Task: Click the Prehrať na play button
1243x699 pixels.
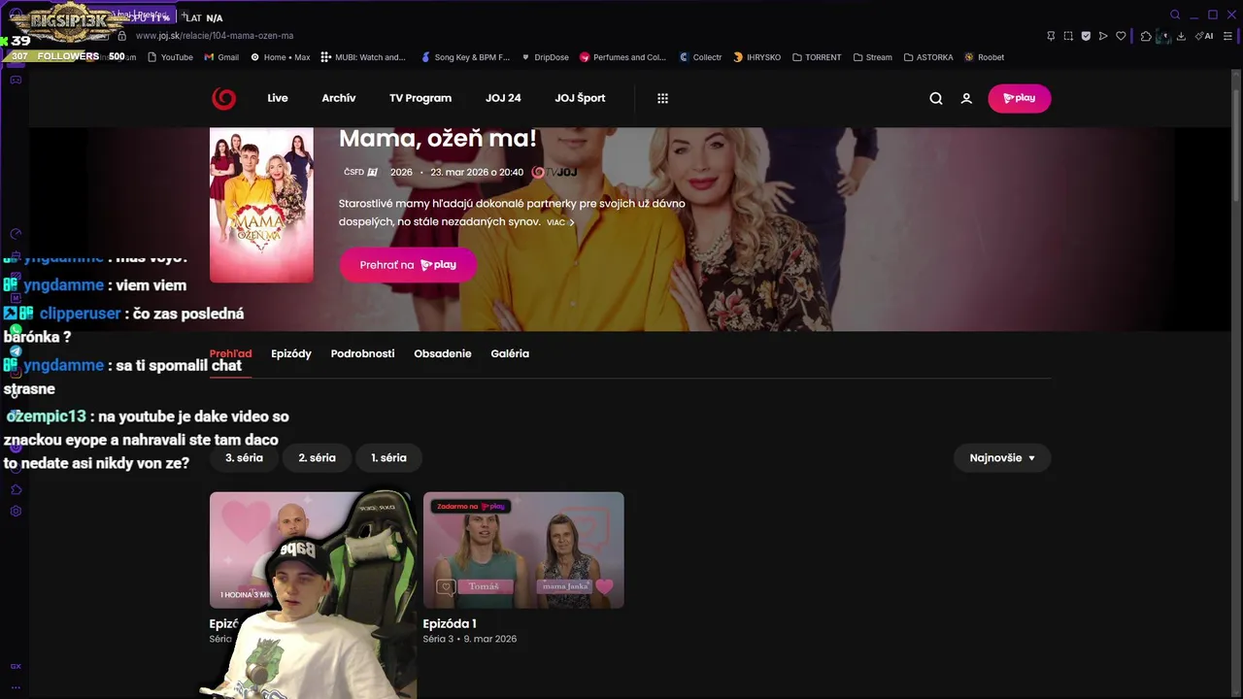Action: pyautogui.click(x=408, y=265)
